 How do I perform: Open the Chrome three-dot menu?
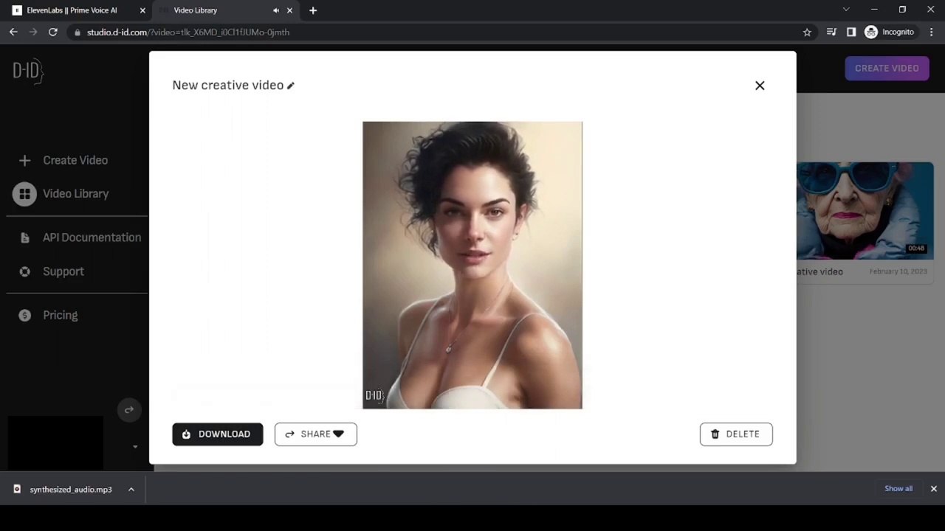coord(932,32)
